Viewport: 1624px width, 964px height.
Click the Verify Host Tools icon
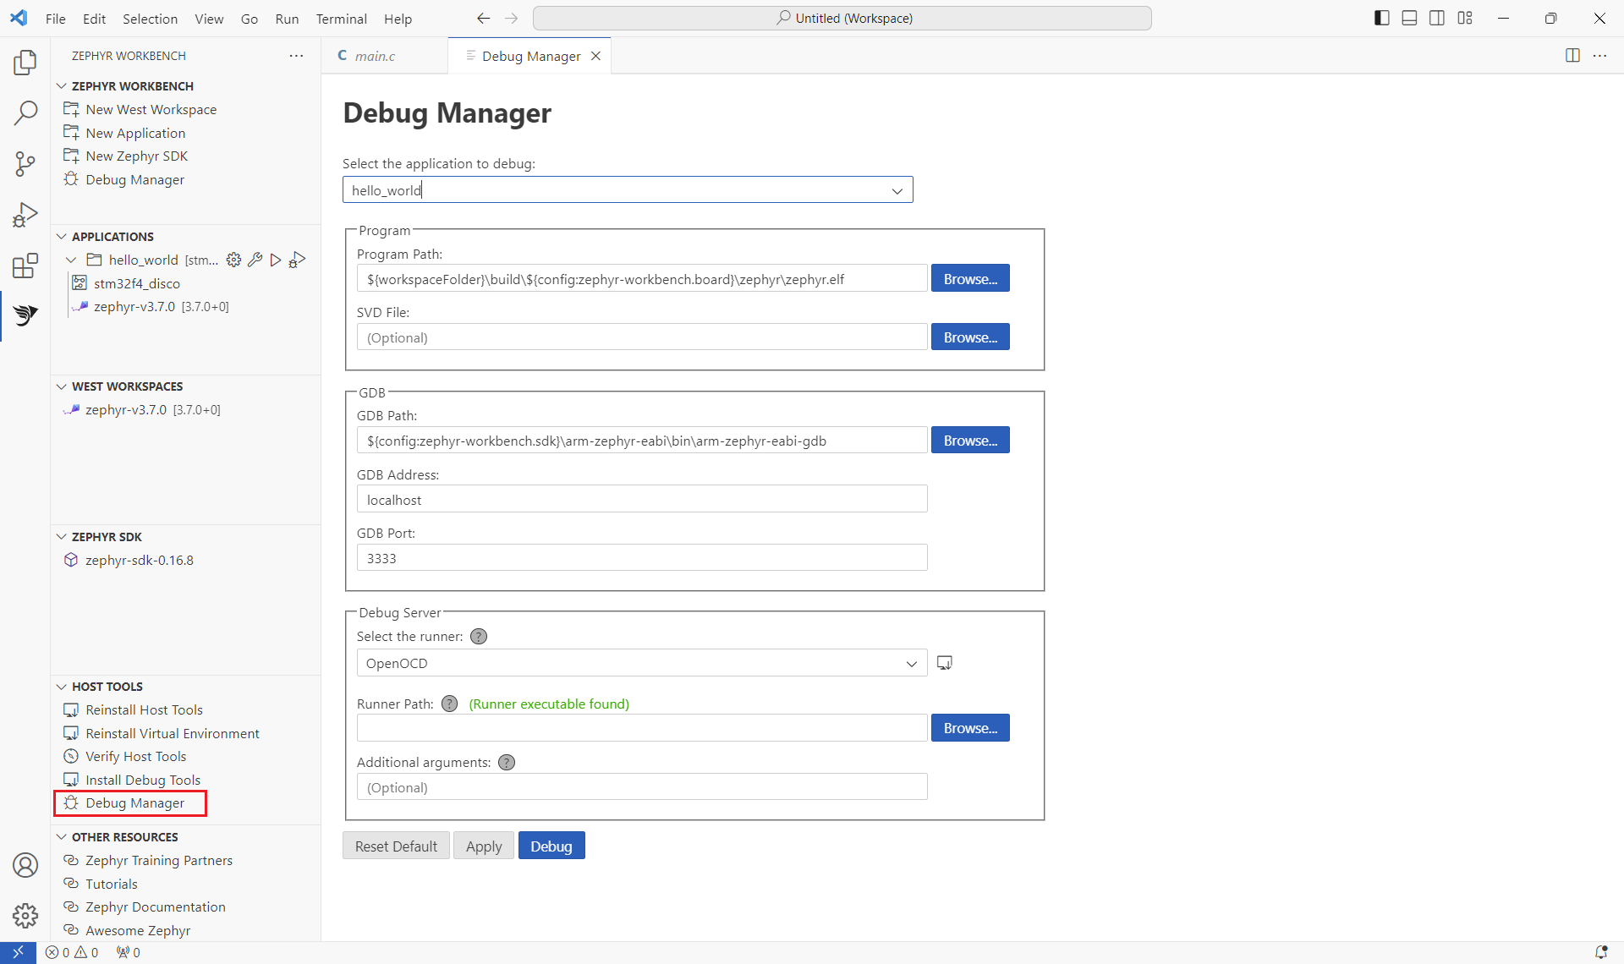pos(72,756)
